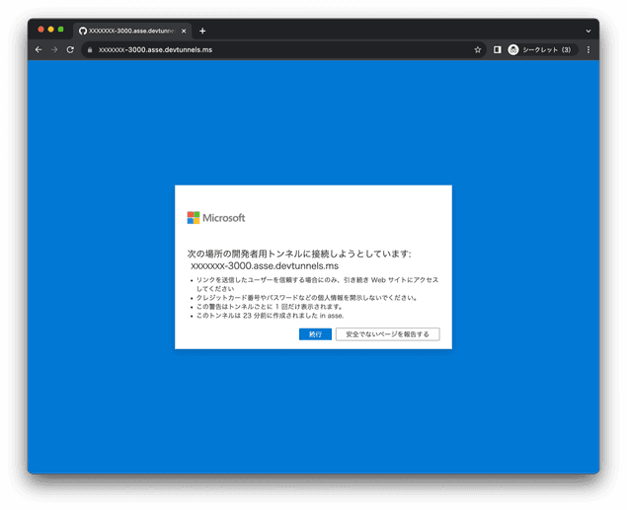627x510 pixels.
Task: Click the yellow minimize window button
Action: click(50, 30)
